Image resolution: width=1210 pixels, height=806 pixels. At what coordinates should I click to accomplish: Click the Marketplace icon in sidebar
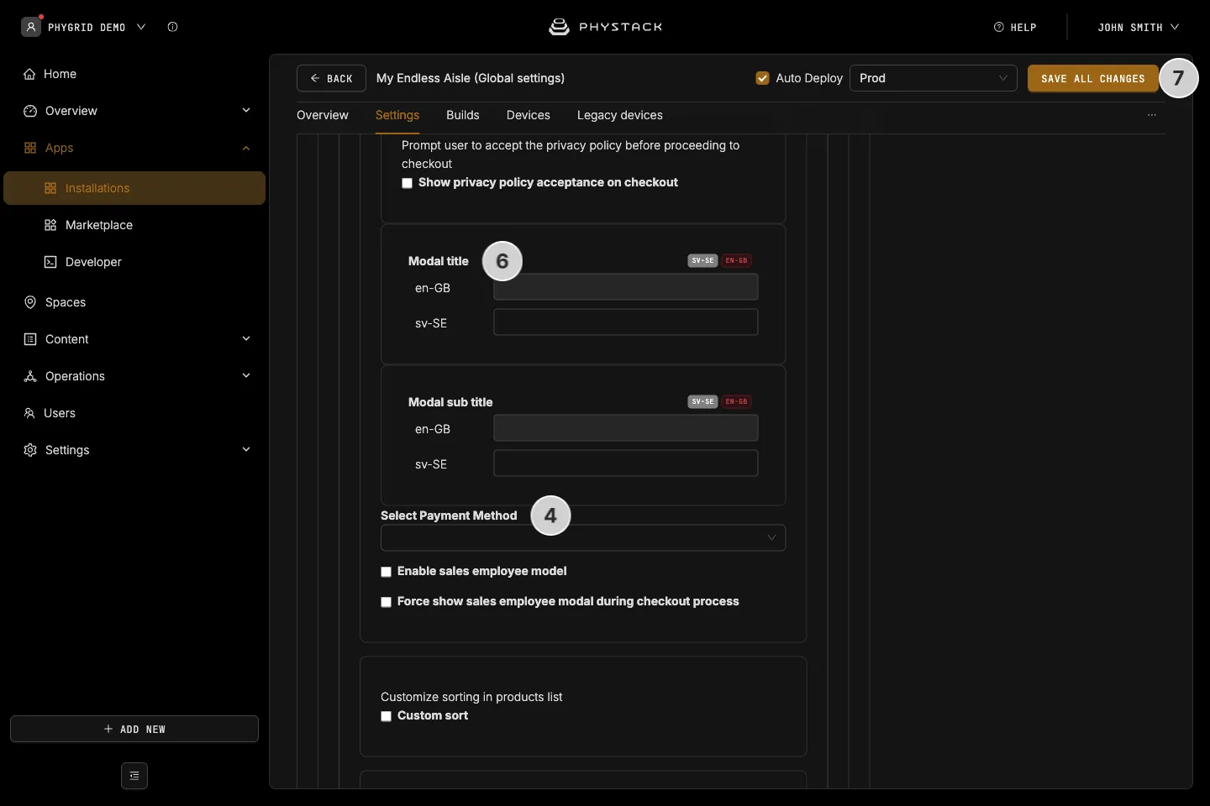(50, 225)
